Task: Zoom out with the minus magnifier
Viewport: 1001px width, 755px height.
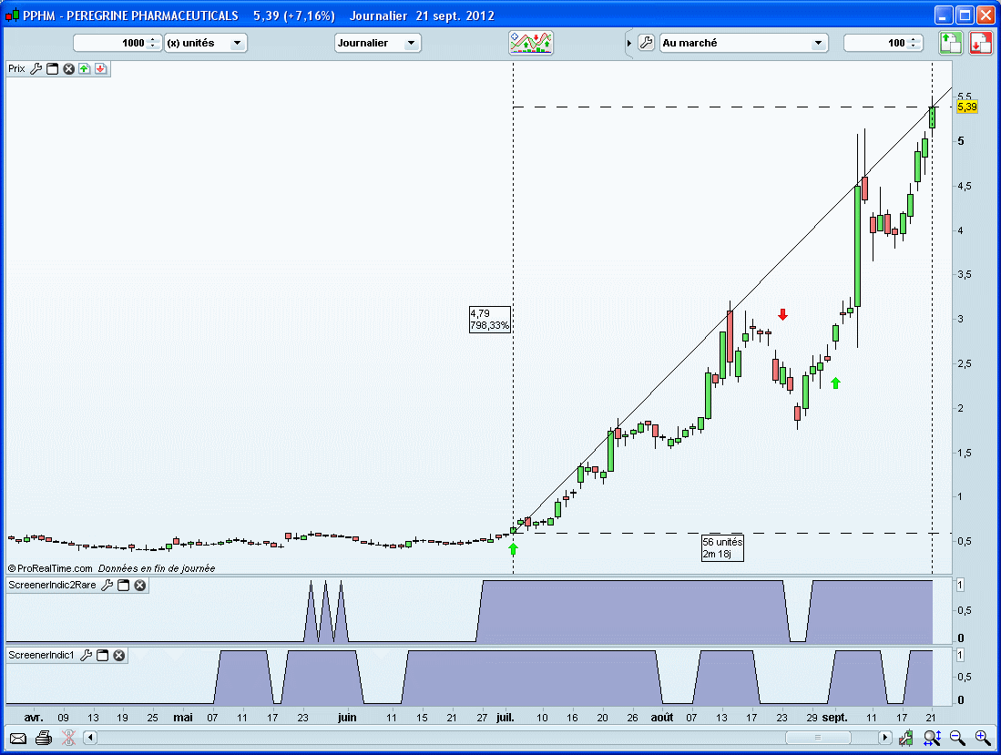Action: pyautogui.click(x=956, y=738)
